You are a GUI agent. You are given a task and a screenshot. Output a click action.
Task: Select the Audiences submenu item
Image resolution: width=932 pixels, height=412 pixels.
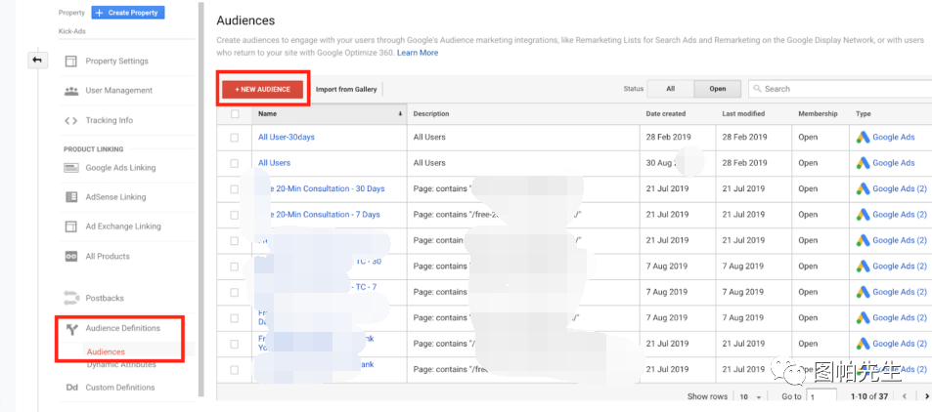[106, 351]
